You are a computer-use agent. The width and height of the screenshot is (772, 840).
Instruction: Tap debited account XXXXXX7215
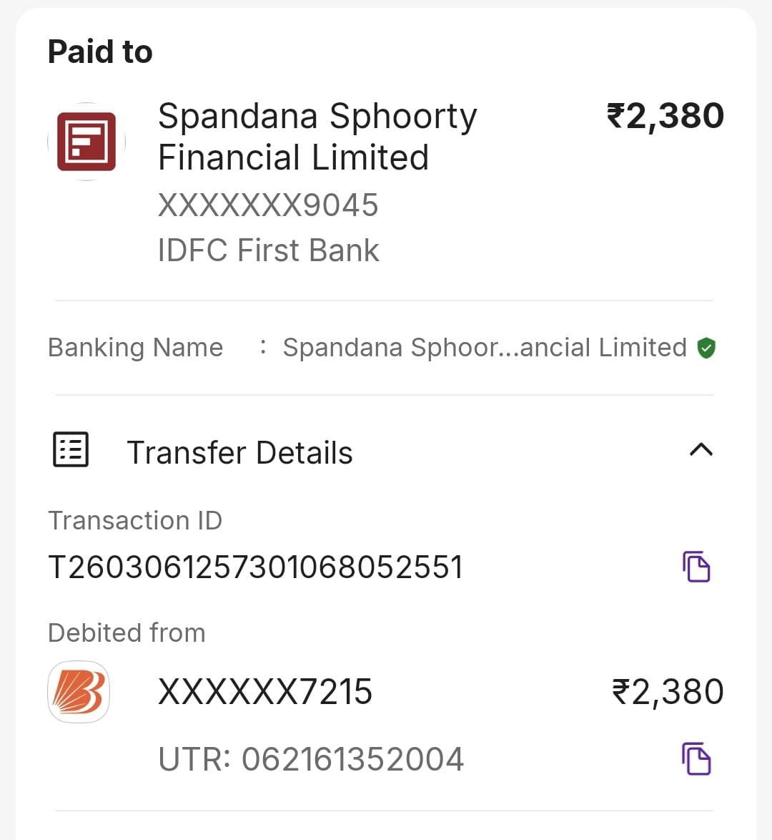tap(264, 692)
